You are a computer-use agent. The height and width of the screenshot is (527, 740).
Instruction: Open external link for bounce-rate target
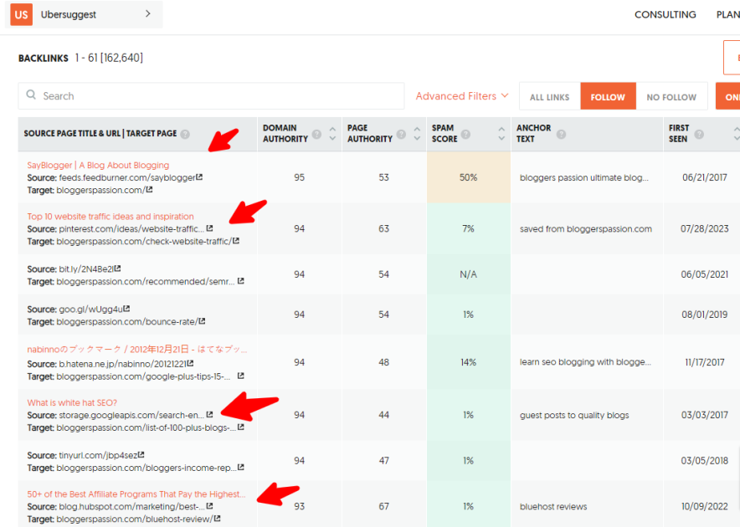point(202,321)
